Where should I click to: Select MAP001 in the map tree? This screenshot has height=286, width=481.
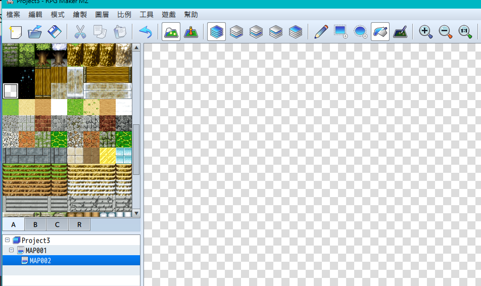click(36, 251)
